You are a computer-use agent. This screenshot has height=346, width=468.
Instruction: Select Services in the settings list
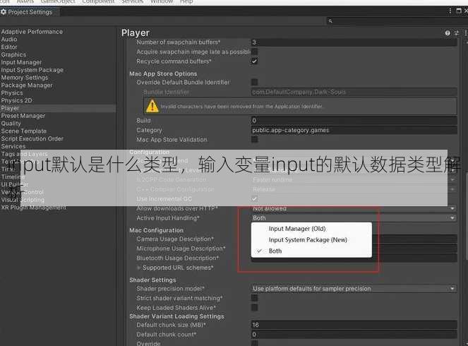13,146
